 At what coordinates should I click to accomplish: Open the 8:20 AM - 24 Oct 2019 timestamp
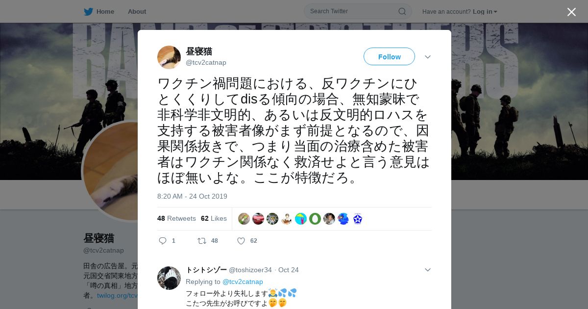(192, 196)
